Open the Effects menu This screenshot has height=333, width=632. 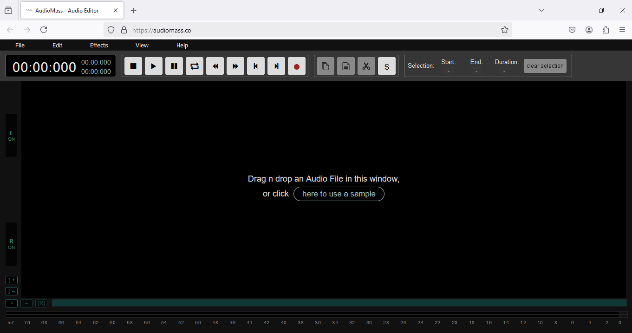click(x=99, y=46)
